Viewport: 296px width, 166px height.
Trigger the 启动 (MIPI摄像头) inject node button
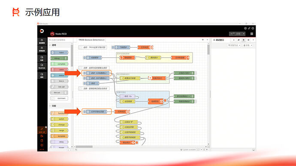[x=85, y=78]
